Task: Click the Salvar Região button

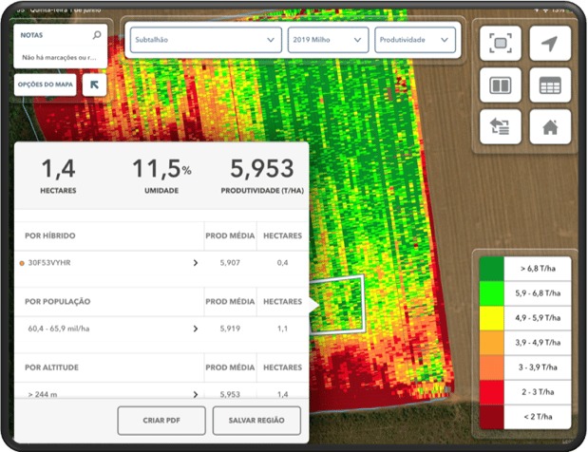Action: pos(256,420)
